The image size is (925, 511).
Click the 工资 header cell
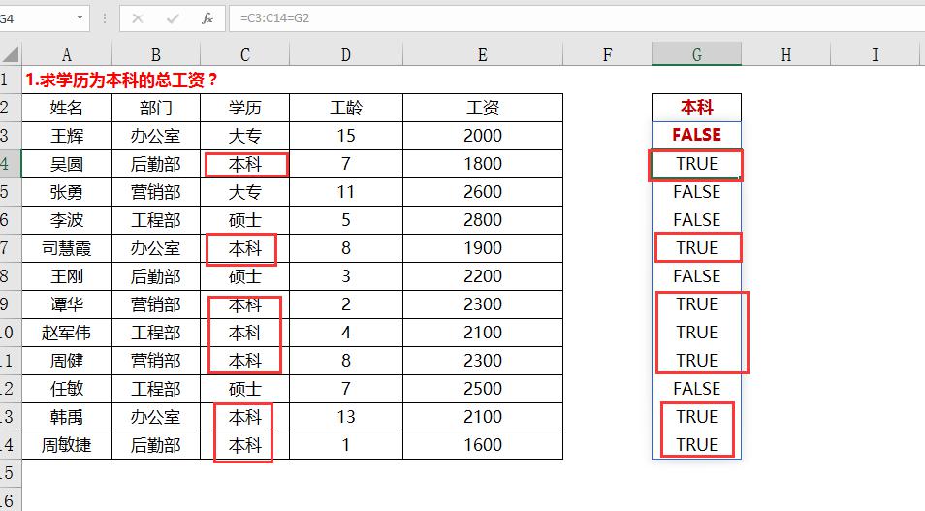483,108
